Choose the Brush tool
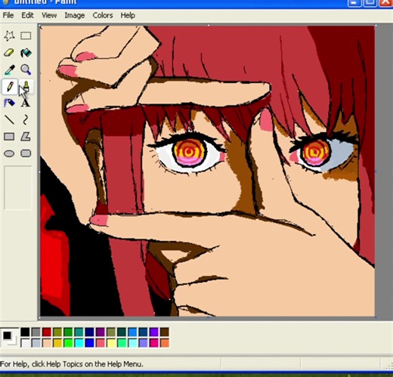 pos(26,86)
